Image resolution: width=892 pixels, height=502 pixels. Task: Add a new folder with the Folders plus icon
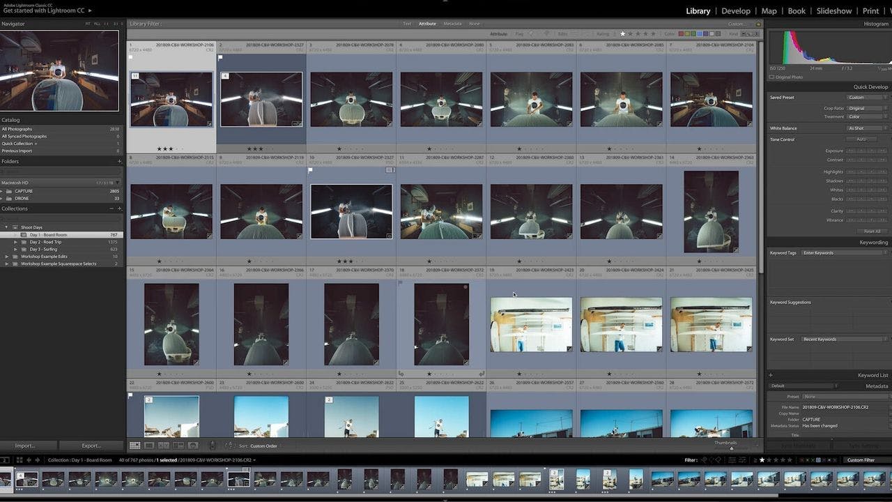click(119, 161)
